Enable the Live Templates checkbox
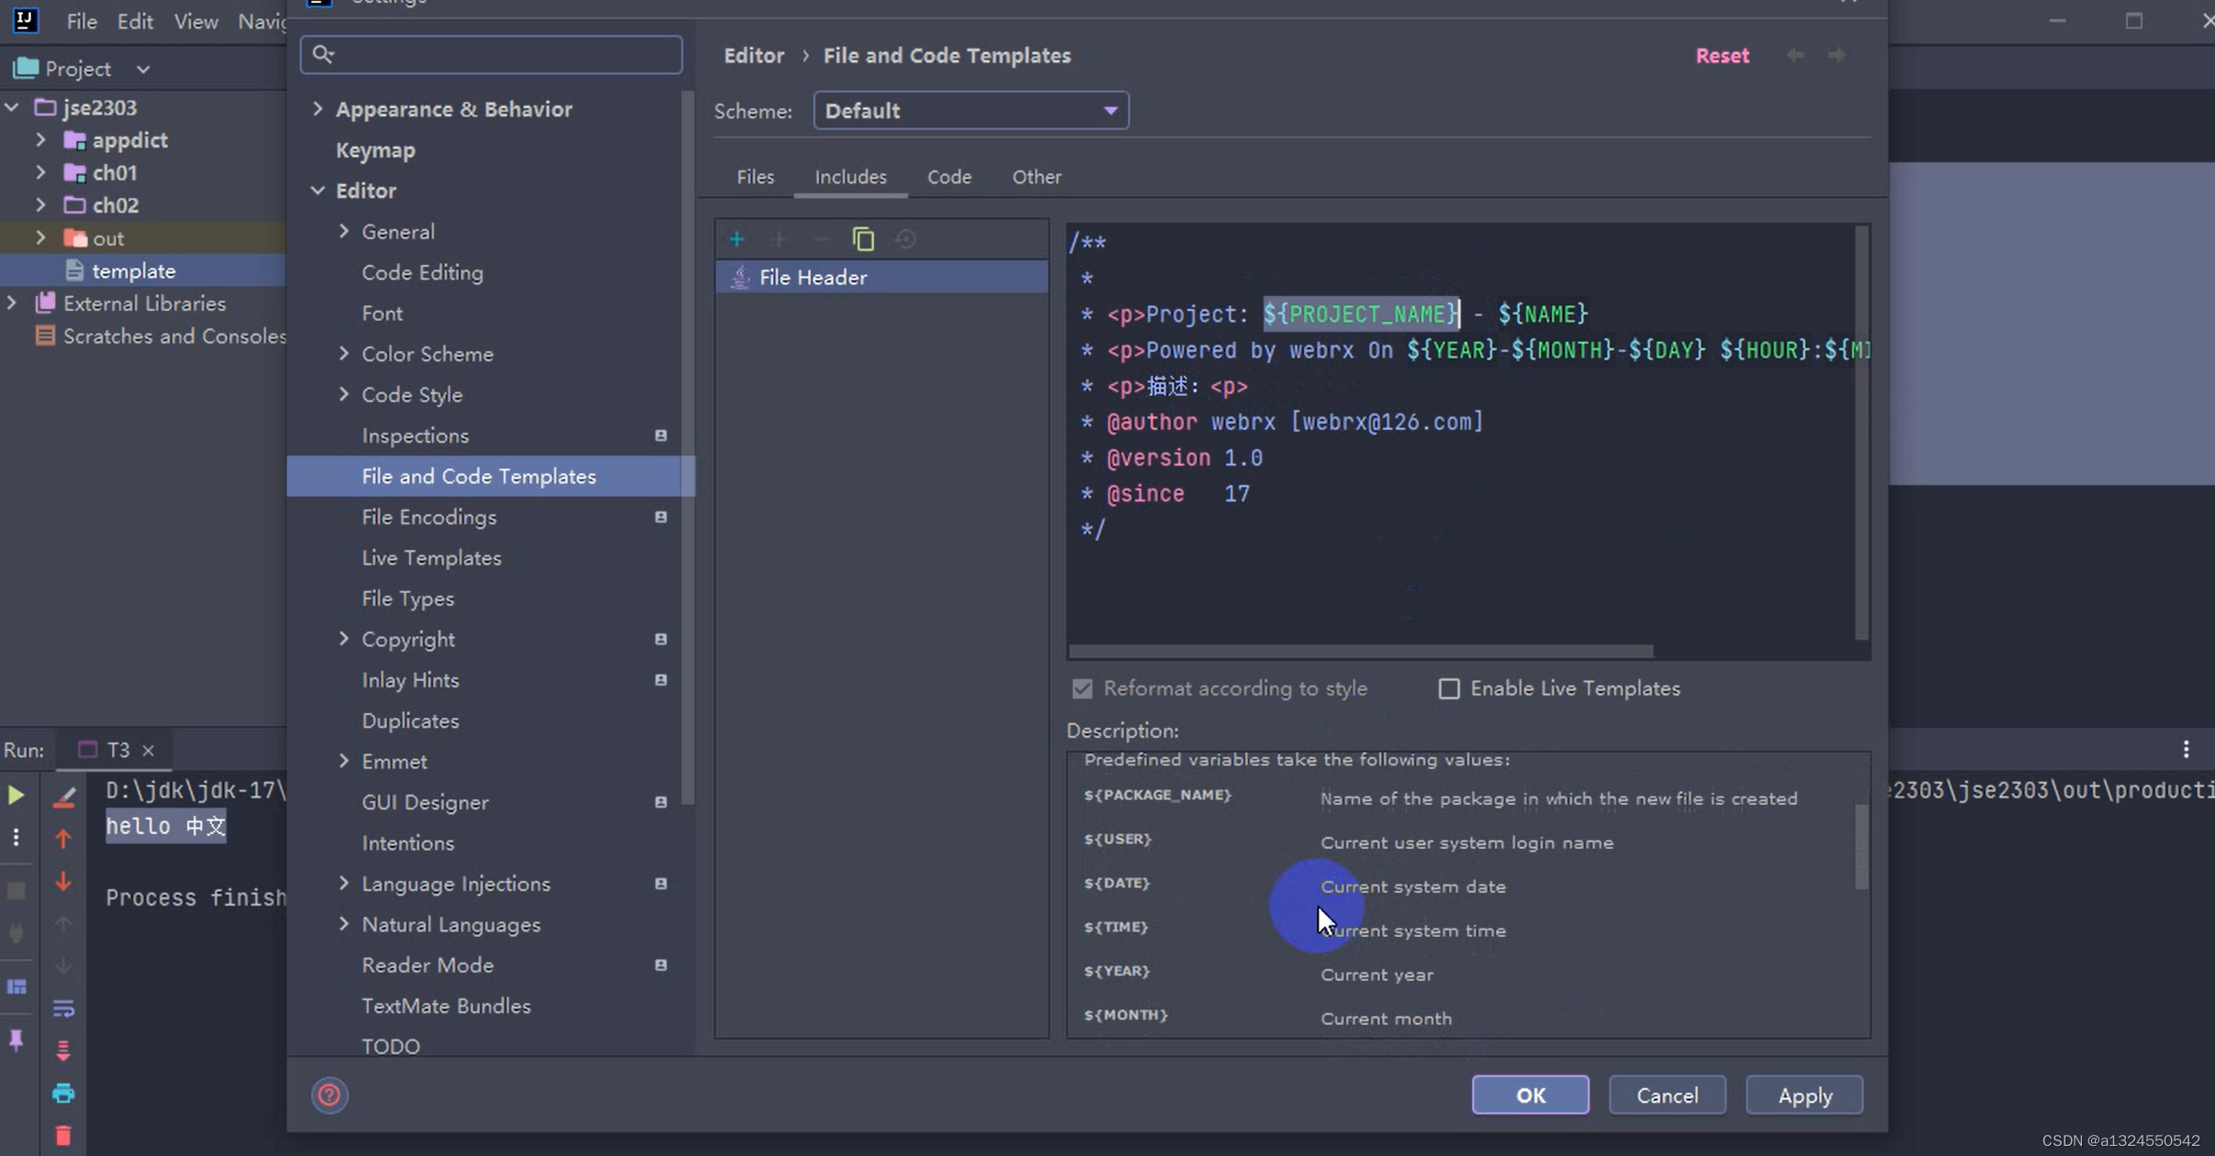Image resolution: width=2215 pixels, height=1156 pixels. tap(1448, 688)
